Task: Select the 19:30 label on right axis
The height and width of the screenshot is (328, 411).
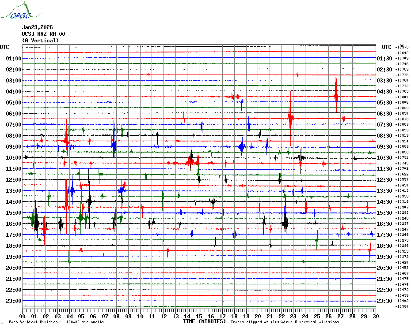Action: 384,257
